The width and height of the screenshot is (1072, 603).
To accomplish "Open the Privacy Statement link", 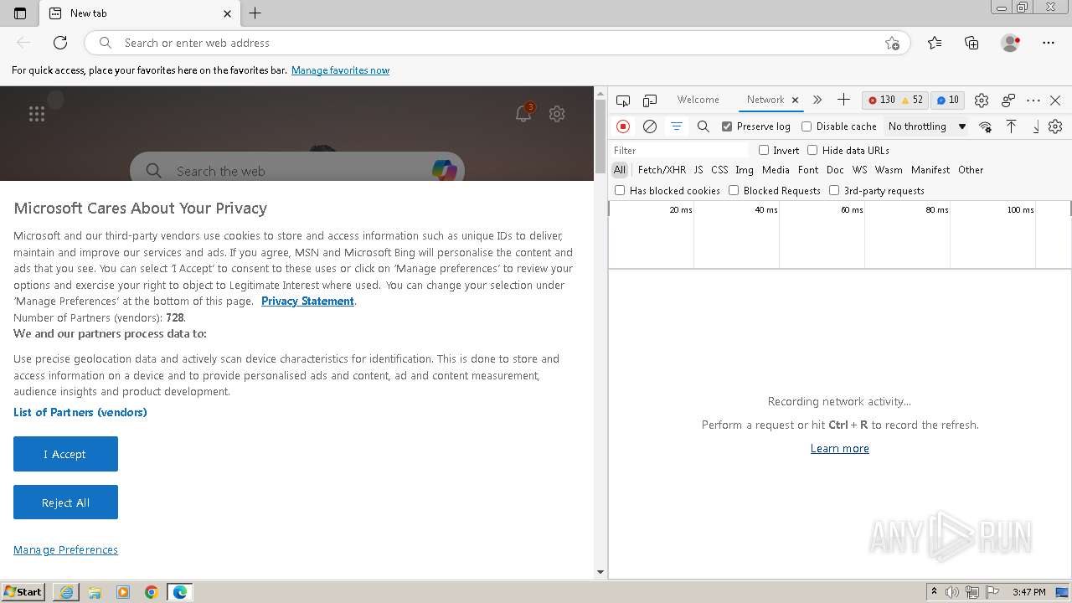I will point(307,301).
